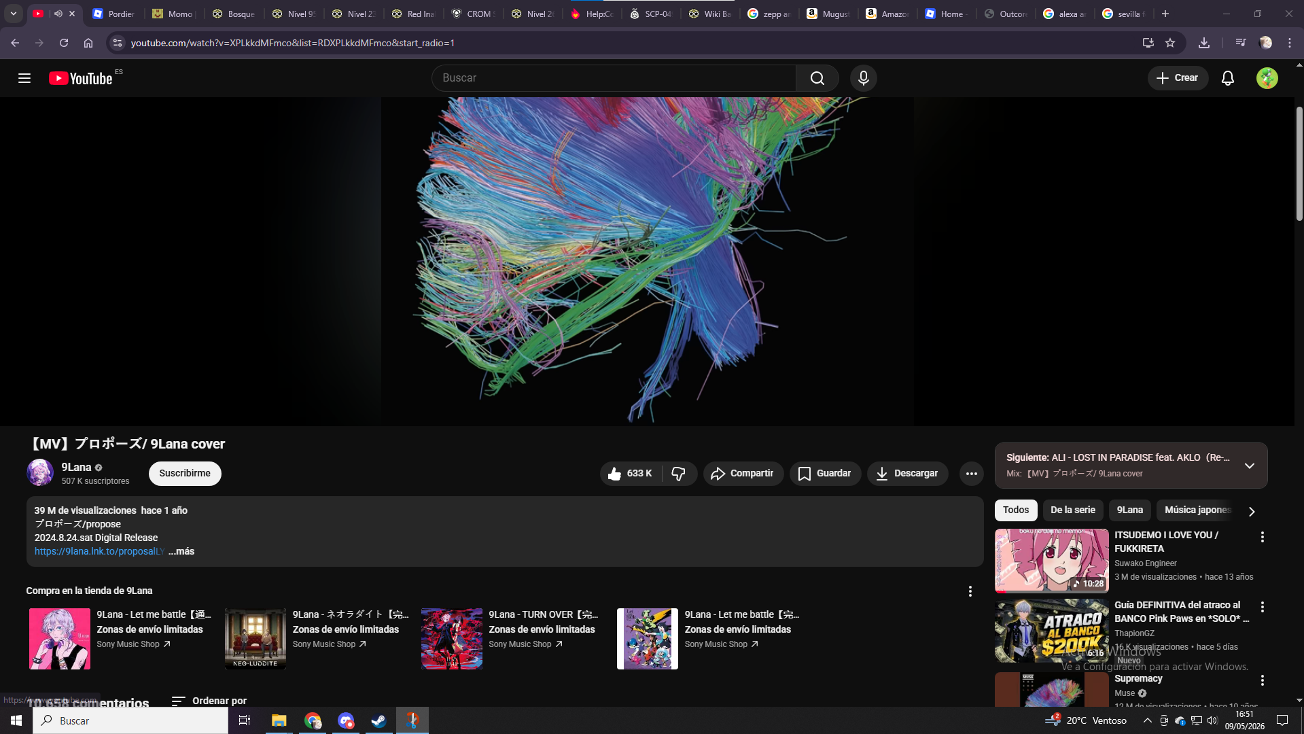This screenshot has height=734, width=1304.
Task: Mute the YouTube tab audio
Action: point(58,14)
